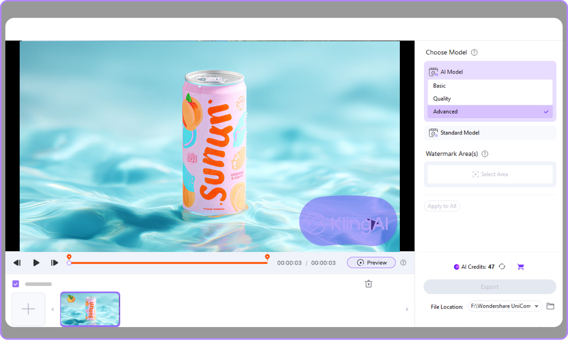Browse output folder via folder icon
The image size is (568, 340).
550,306
